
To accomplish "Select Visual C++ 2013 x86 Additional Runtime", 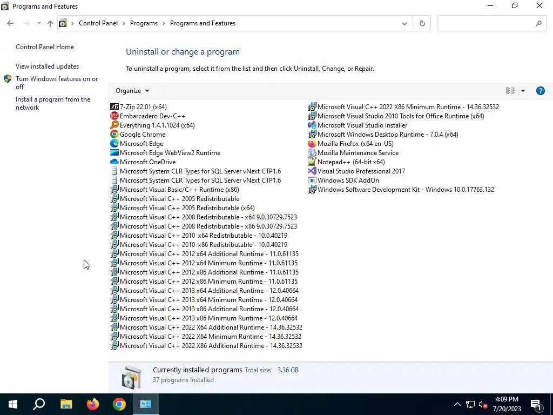I will pyautogui.click(x=205, y=309).
